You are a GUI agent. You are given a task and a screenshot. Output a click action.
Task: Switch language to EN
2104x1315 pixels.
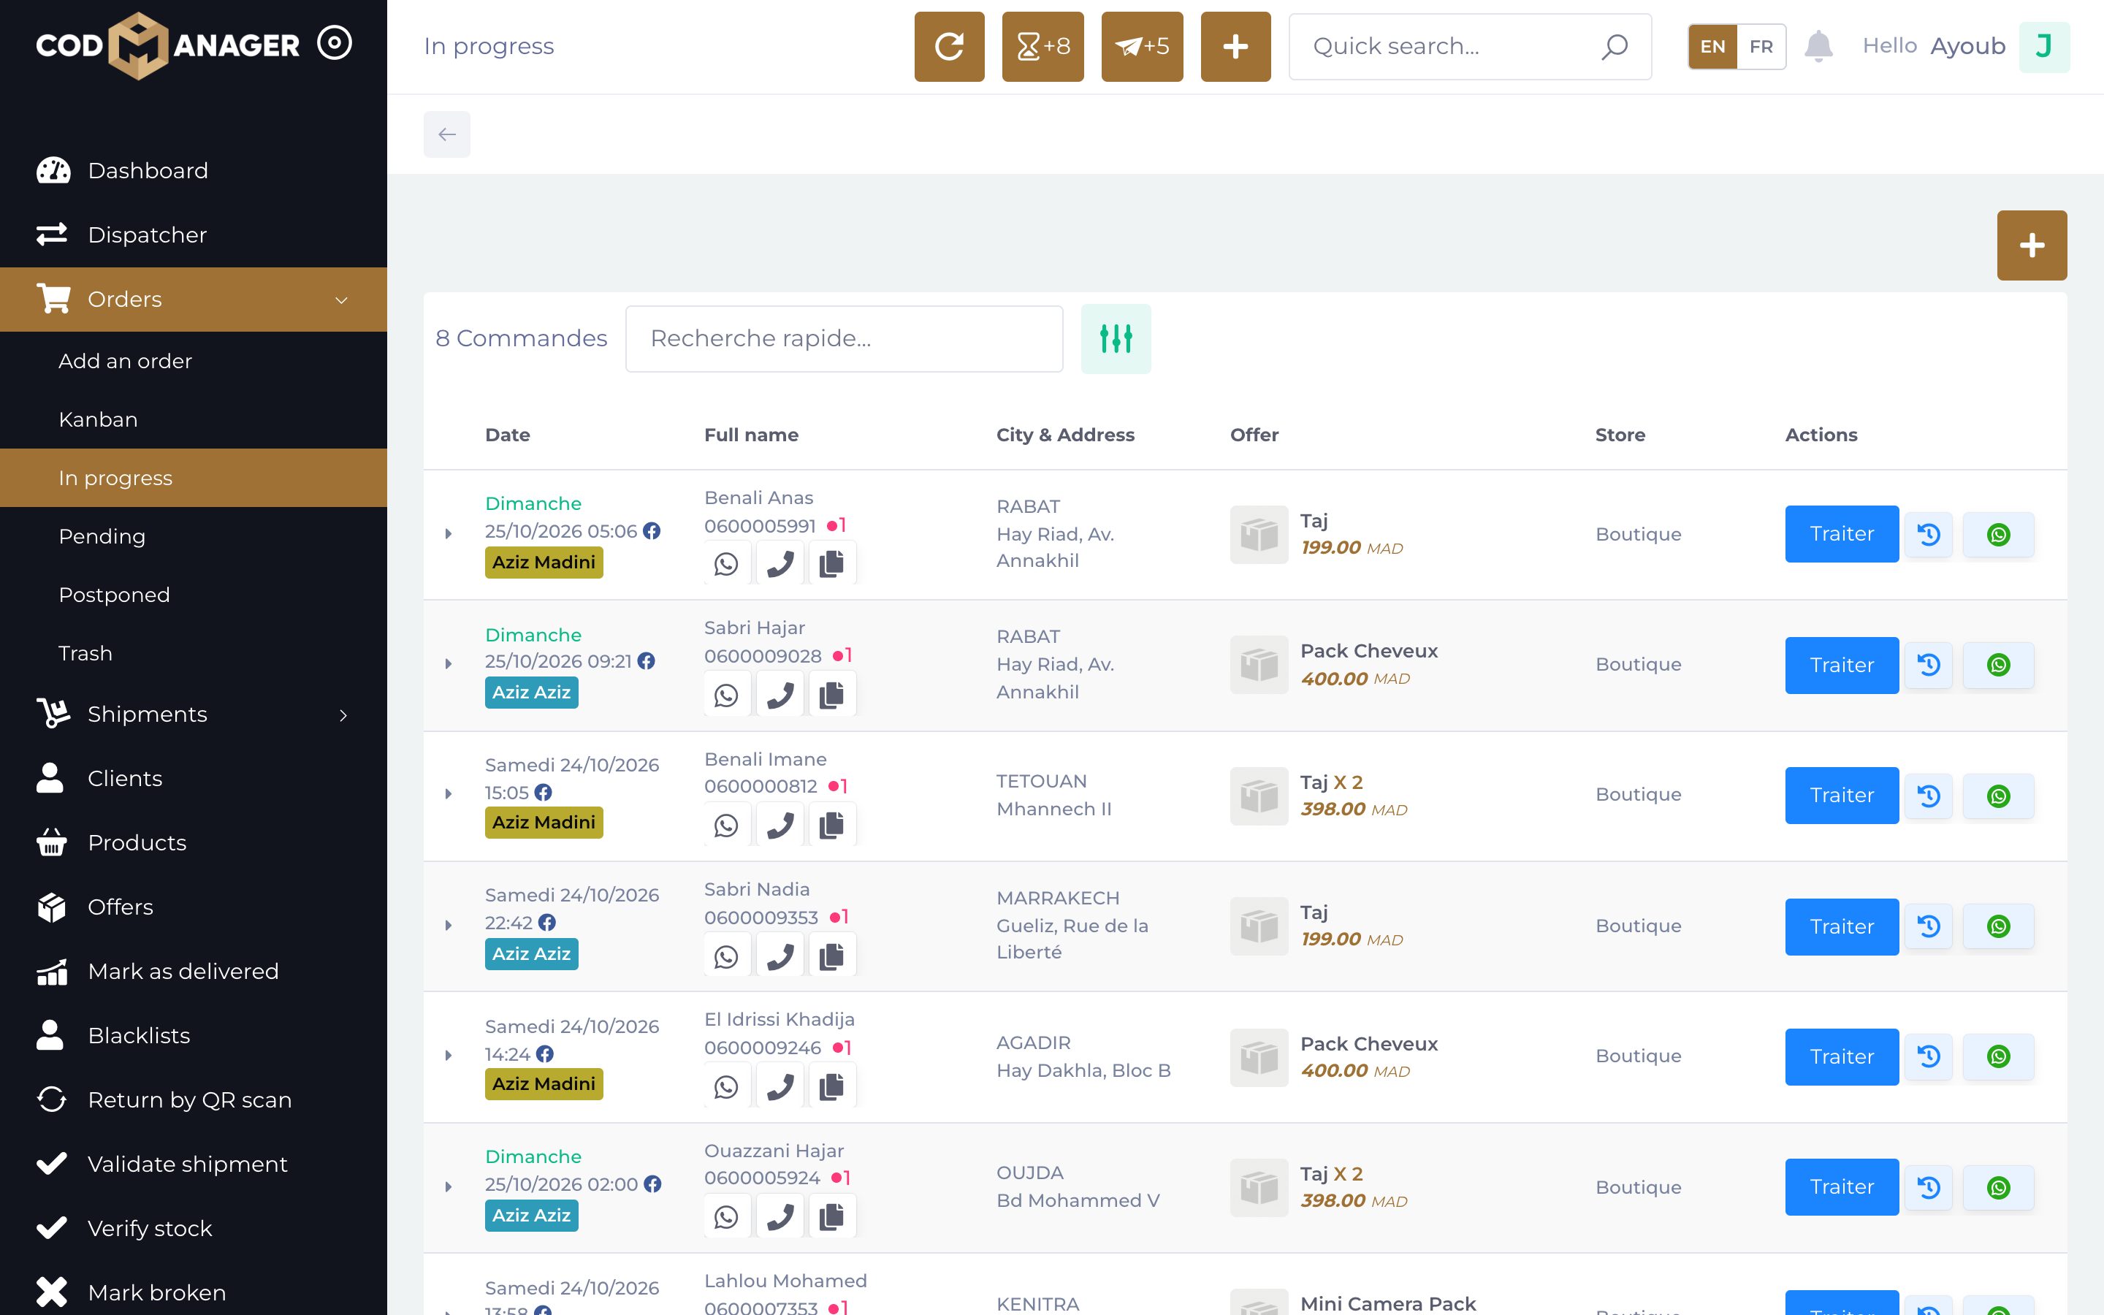point(1712,46)
